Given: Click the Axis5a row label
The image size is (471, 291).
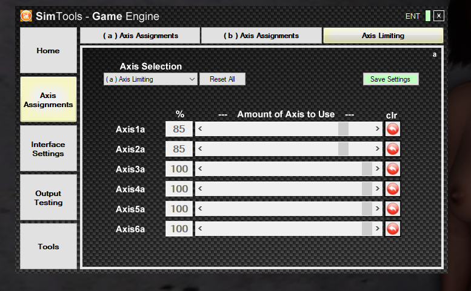Looking at the screenshot, I should 130,209.
